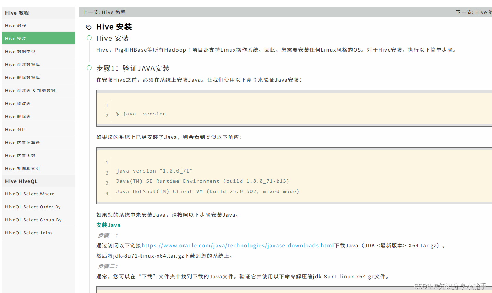
Task: Open Hive 数据类型 page
Action: [x=38, y=51]
